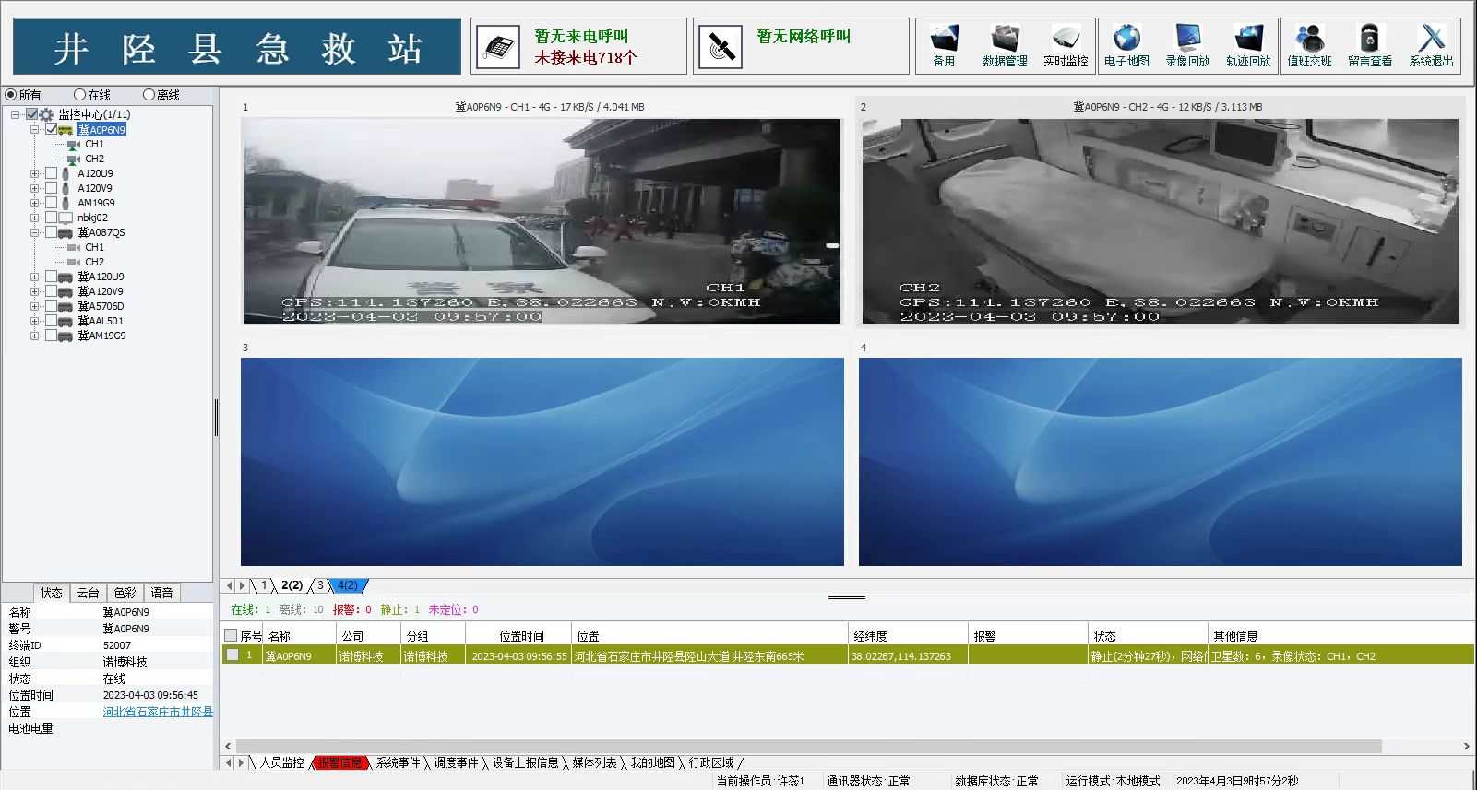
Task: Expand the 冀A120U9 tree node
Action: 35,277
